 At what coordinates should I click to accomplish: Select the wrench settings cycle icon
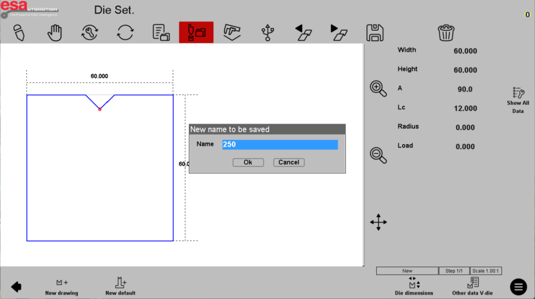89,33
